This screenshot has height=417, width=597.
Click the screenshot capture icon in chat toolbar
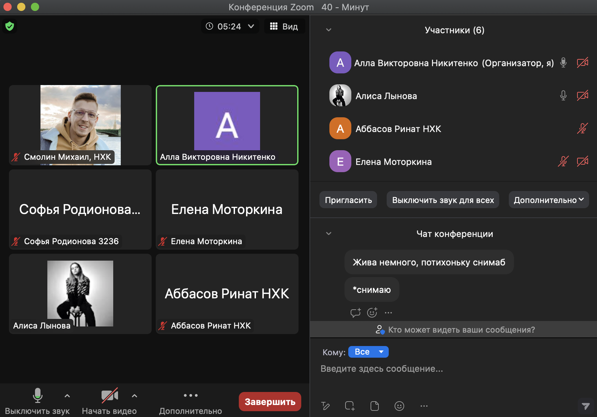pyautogui.click(x=350, y=406)
